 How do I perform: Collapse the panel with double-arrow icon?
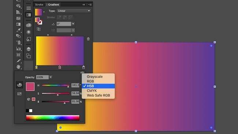(84, 4)
